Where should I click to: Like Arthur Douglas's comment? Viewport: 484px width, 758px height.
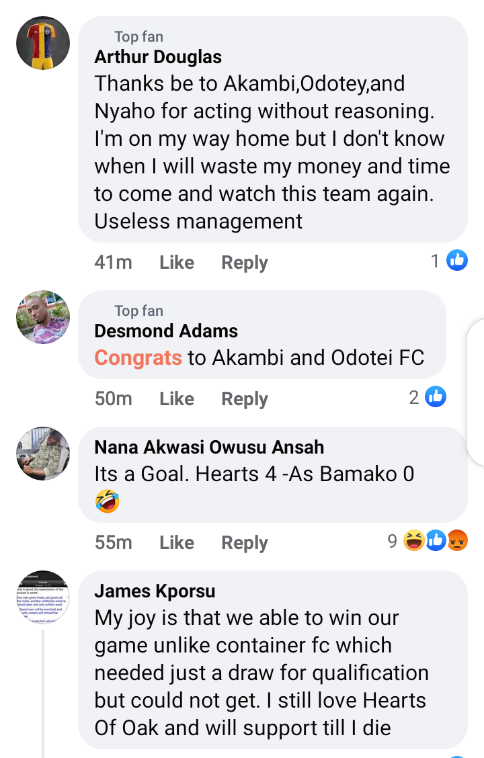[177, 262]
